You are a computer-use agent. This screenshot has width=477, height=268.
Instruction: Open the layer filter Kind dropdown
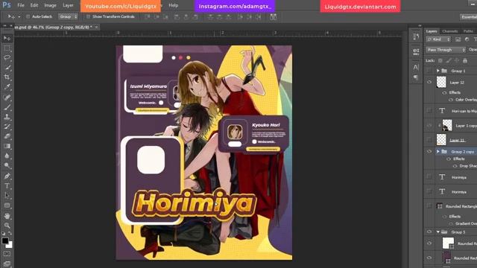tap(438, 39)
